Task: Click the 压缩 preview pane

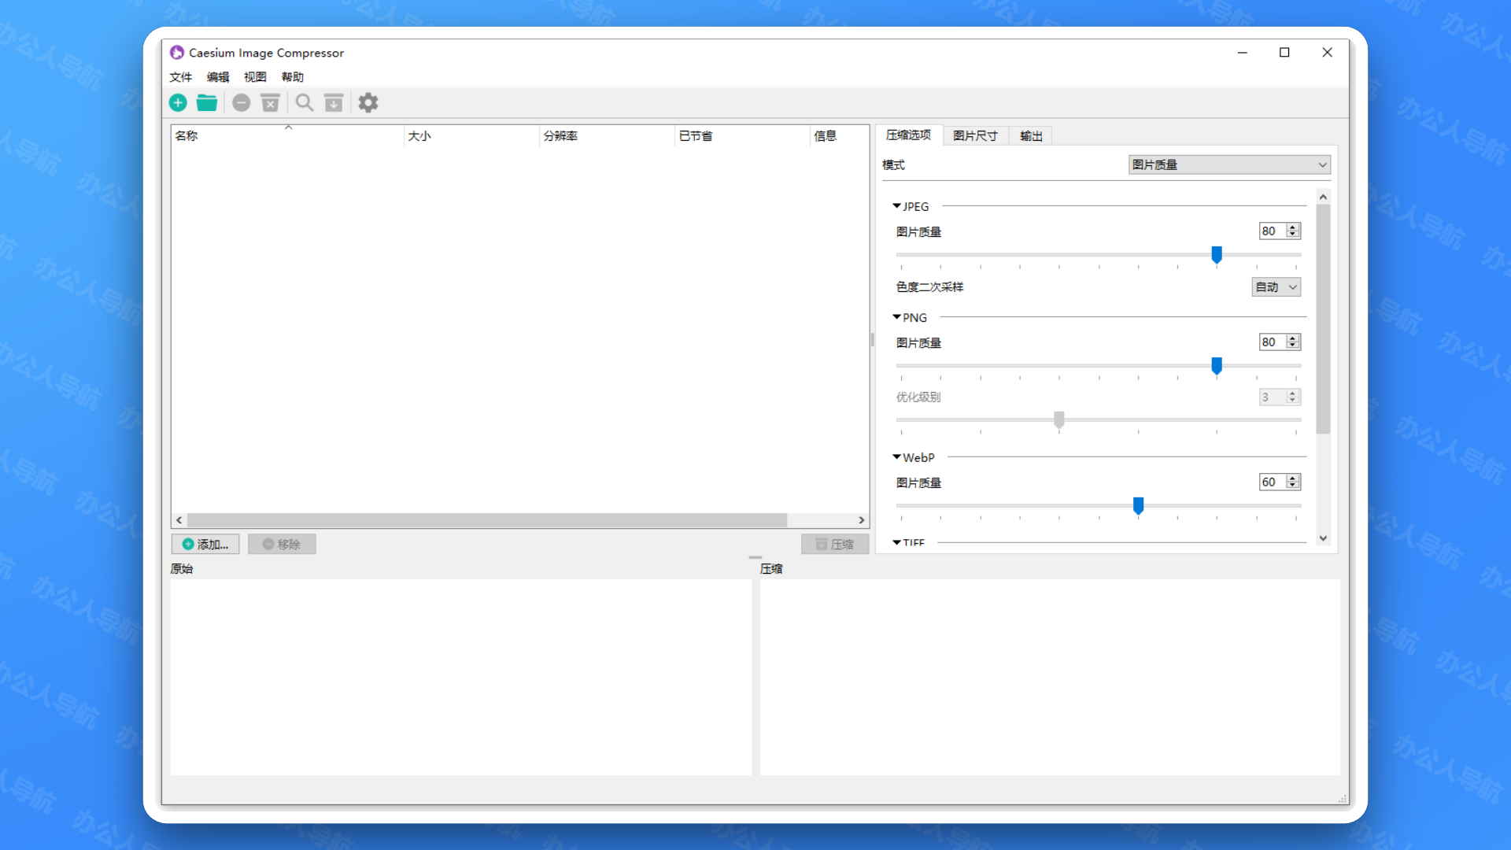Action: tap(1050, 678)
